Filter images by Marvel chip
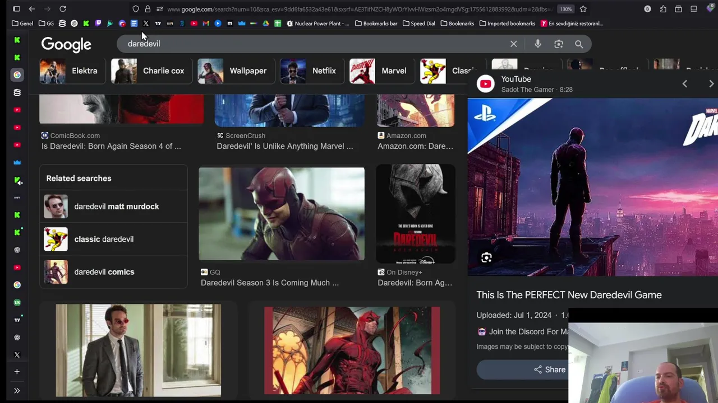 point(381,71)
